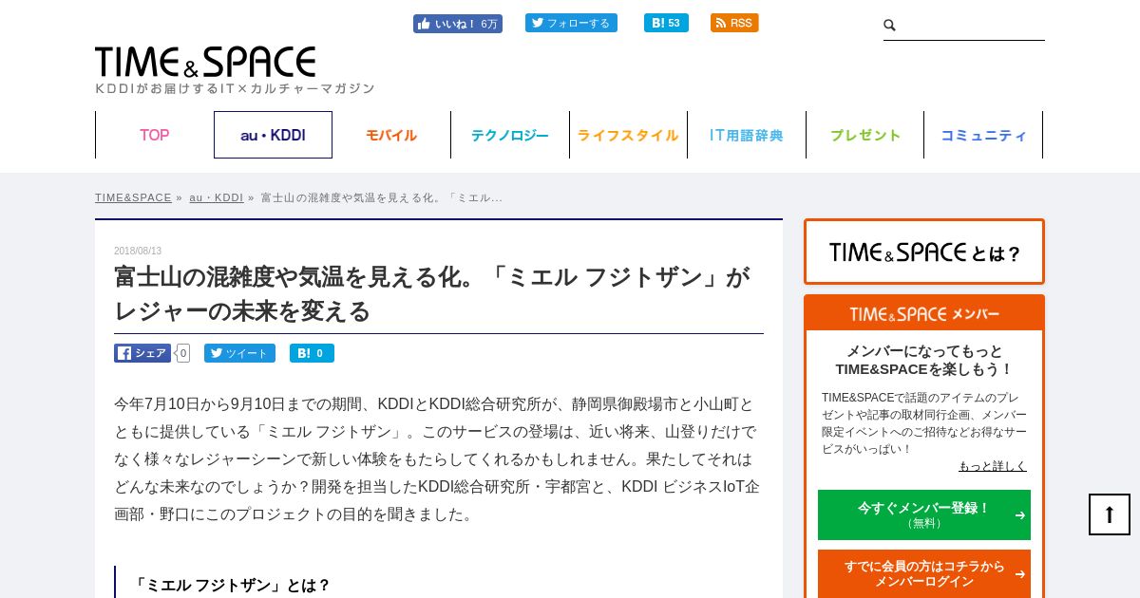Click the orange メンバーログイン button
This screenshot has width=1140, height=598.
click(x=924, y=573)
